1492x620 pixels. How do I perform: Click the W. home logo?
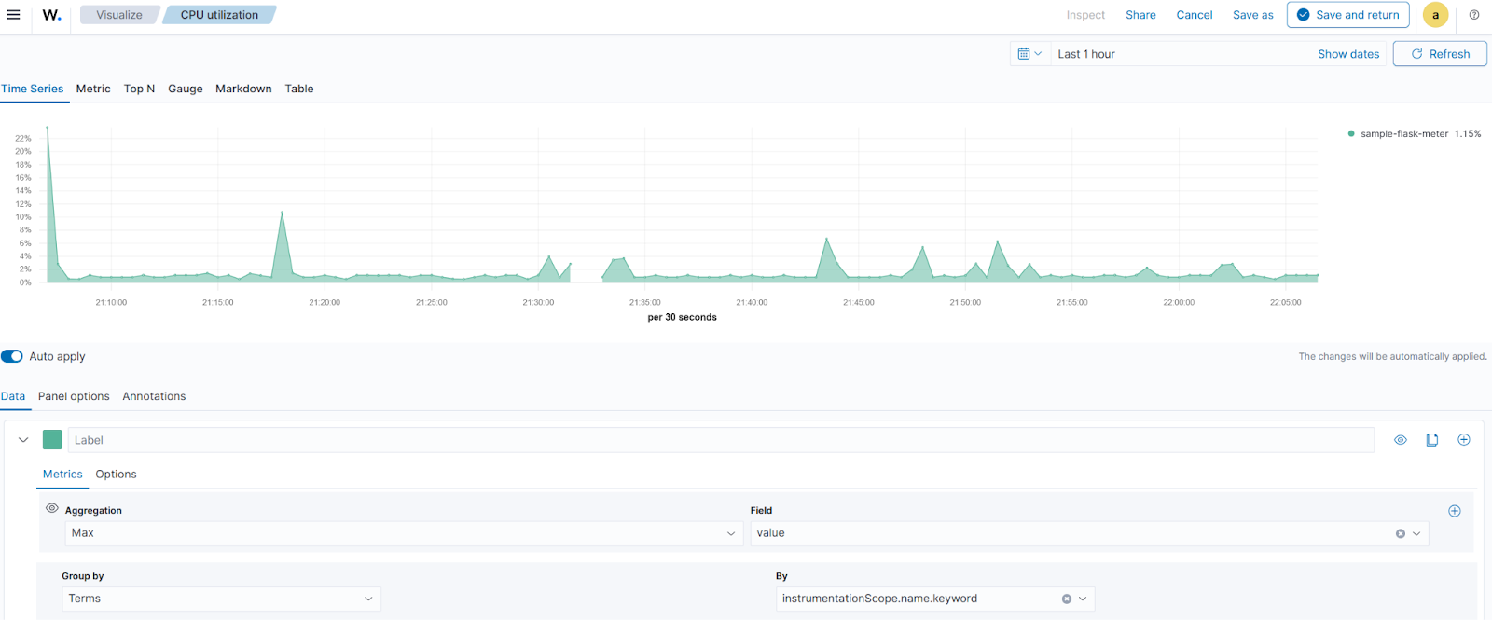click(52, 15)
